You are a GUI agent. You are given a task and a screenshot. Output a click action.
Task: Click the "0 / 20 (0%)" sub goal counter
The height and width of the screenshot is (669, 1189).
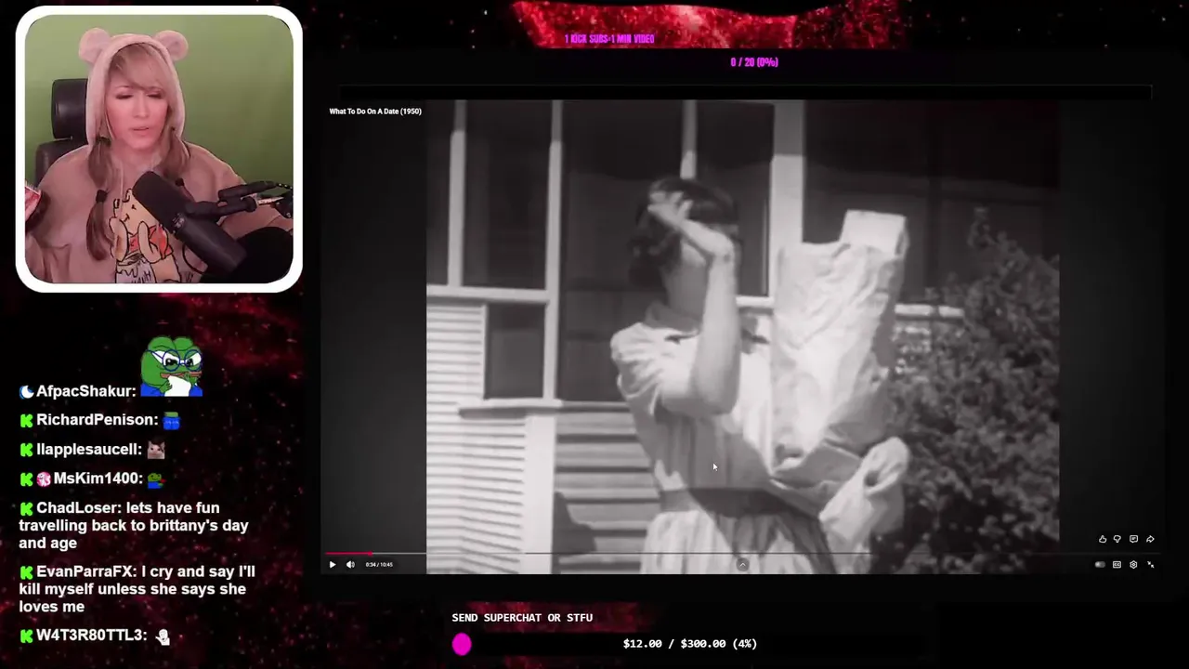point(754,62)
